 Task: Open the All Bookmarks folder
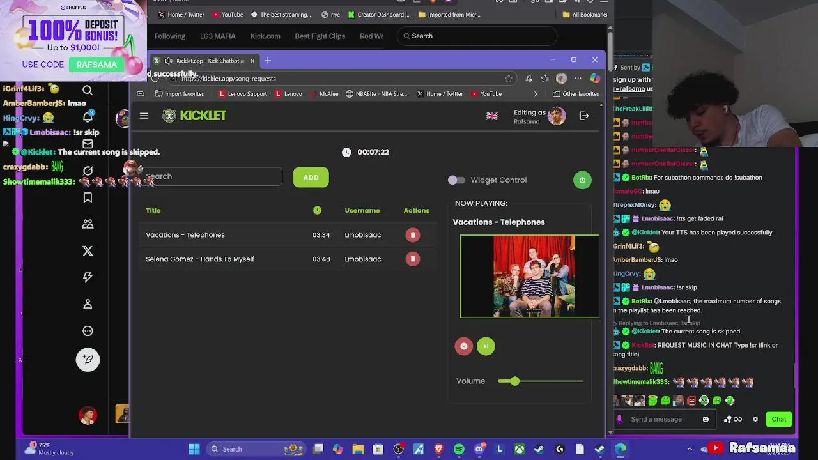click(585, 15)
